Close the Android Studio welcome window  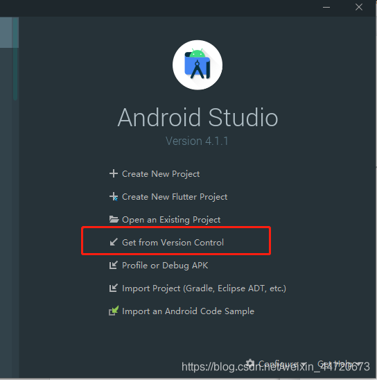(359, 7)
